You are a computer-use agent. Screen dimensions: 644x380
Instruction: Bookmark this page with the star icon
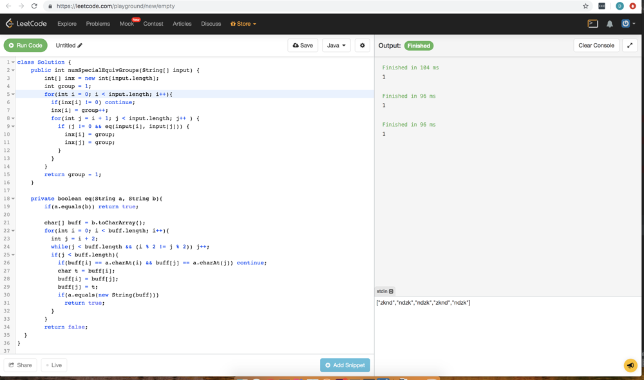coord(585,6)
